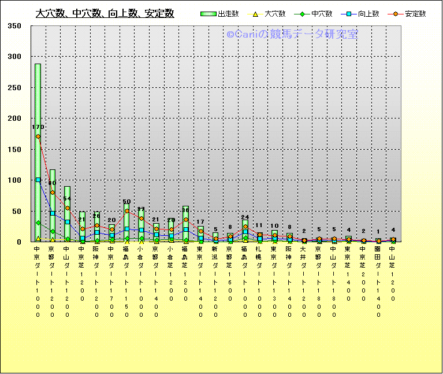Click the 大穴数 legend text label

click(275, 14)
